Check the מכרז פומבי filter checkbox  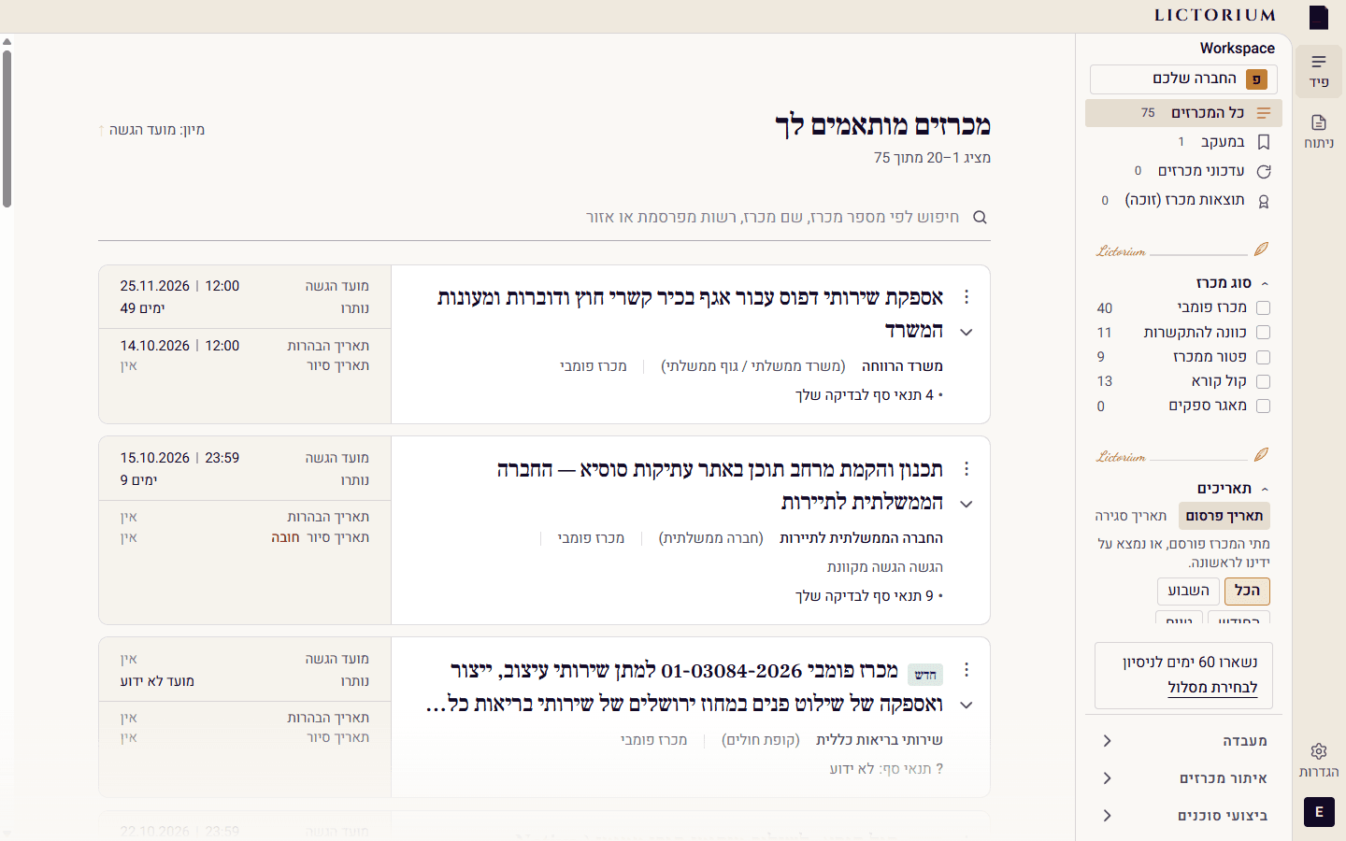1264,307
